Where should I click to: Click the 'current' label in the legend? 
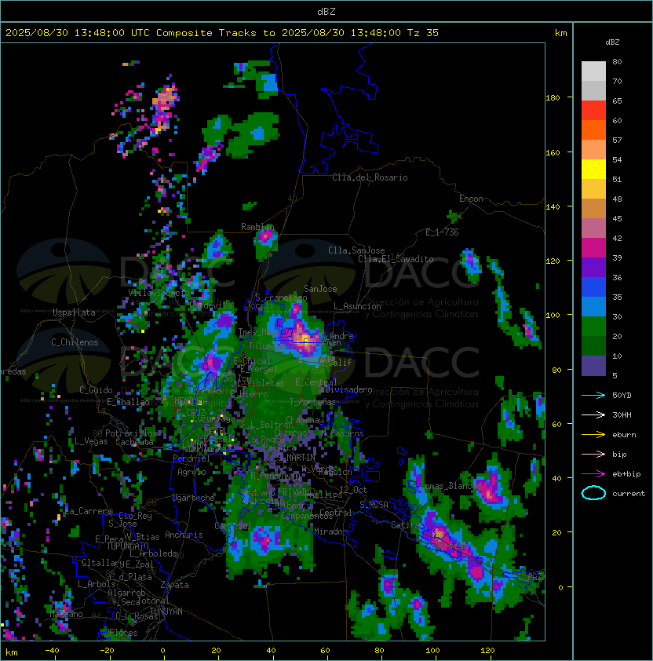[x=629, y=494]
